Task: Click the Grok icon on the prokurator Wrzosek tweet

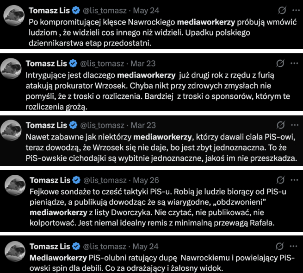Action: (x=280, y=63)
